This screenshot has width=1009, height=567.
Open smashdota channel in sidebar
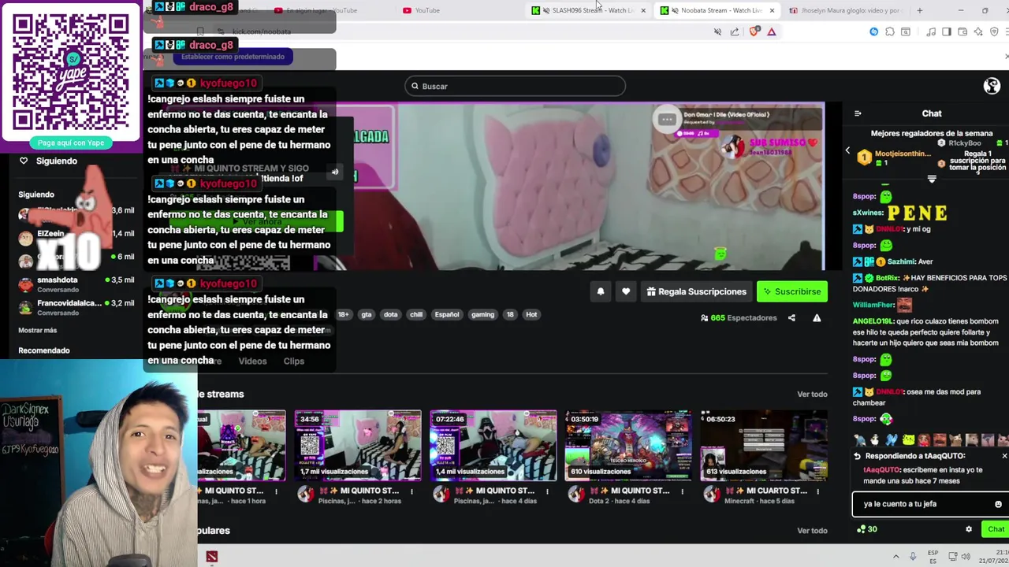pos(76,284)
